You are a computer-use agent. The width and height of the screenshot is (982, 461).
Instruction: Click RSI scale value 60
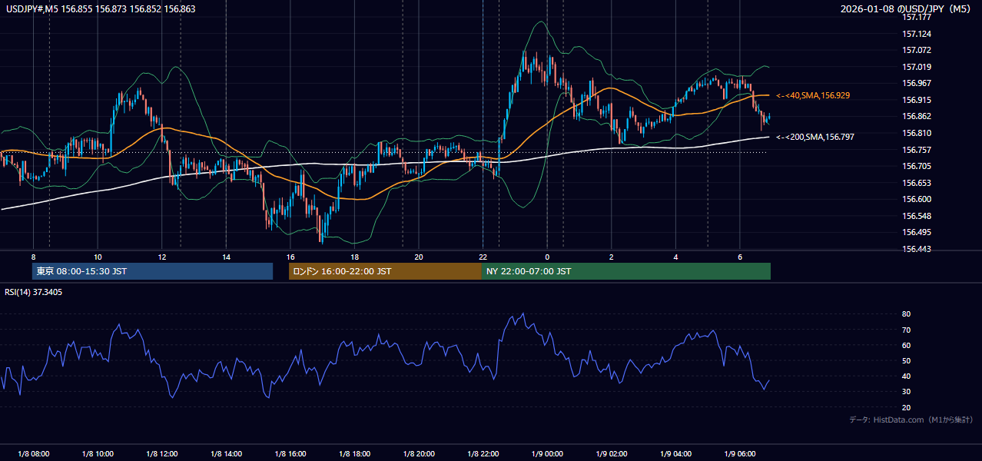(x=906, y=345)
